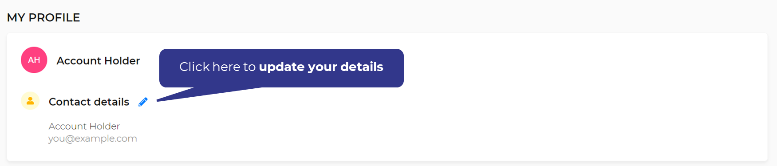The image size is (777, 166).
Task: Click the yellow person contact icon
Action: 30,101
